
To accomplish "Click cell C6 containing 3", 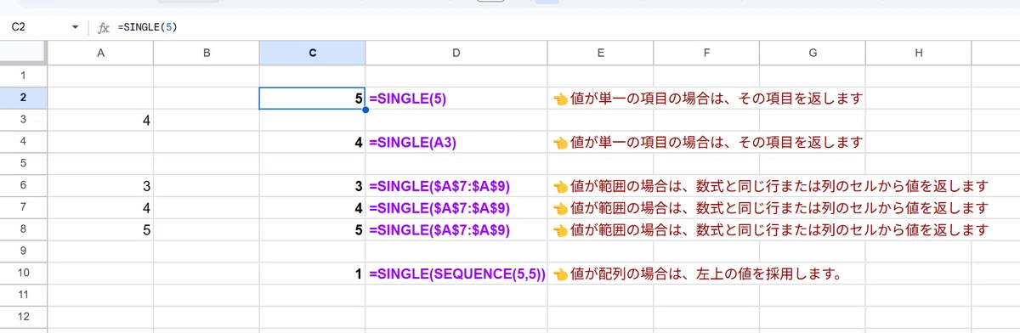I will click(x=312, y=186).
